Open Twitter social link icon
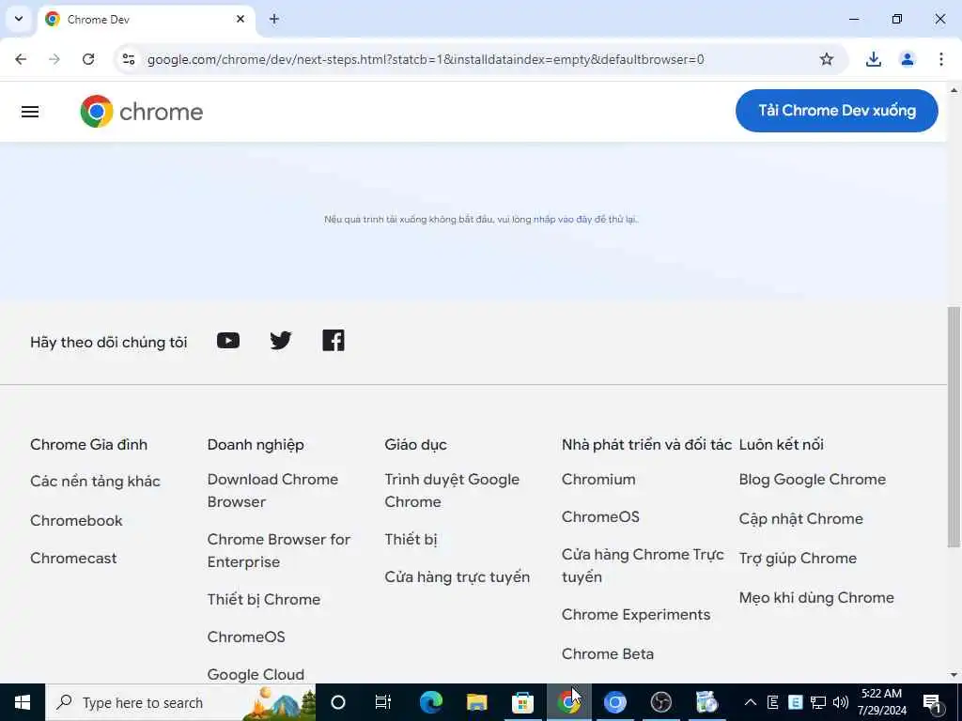Image resolution: width=962 pixels, height=721 pixels. coord(281,340)
